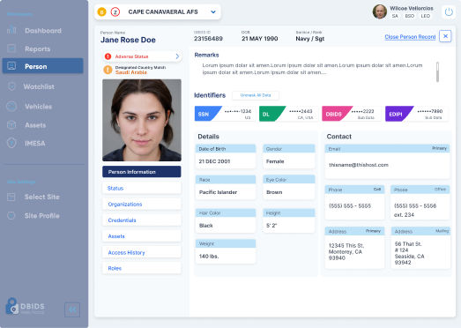Select the Credentials section
Viewport: 461px width, 328px height.
pyautogui.click(x=141, y=220)
